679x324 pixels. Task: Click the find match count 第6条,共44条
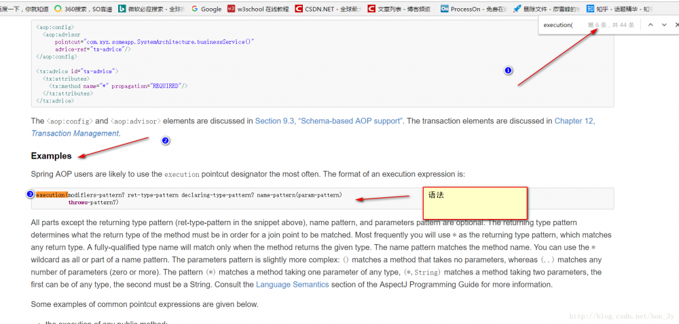point(611,25)
